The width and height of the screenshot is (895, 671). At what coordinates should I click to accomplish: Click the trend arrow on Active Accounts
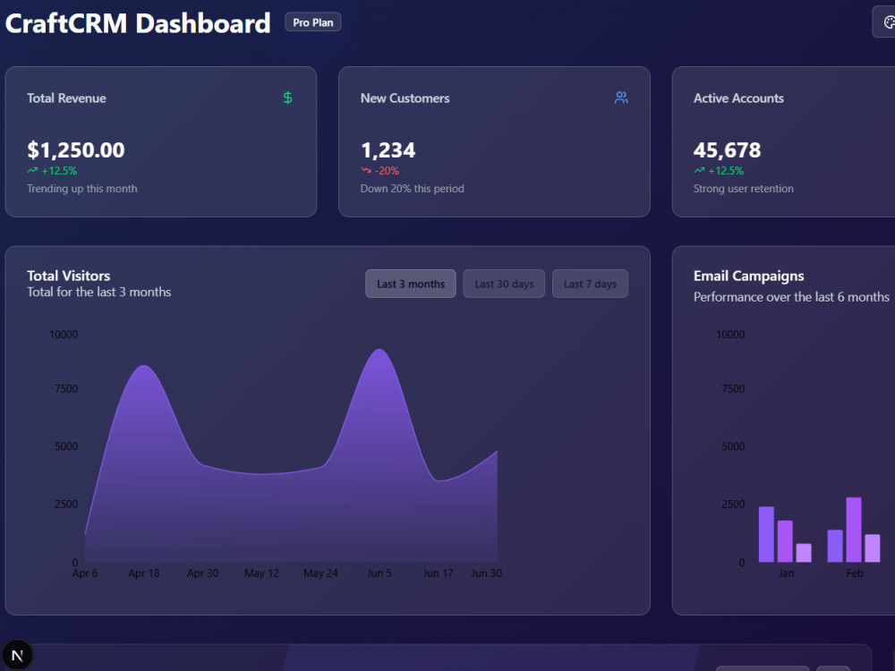click(699, 170)
